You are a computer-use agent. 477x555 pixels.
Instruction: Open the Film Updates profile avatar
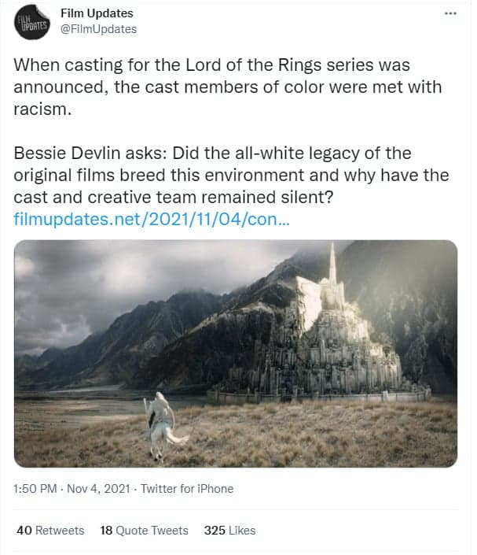coord(31,22)
